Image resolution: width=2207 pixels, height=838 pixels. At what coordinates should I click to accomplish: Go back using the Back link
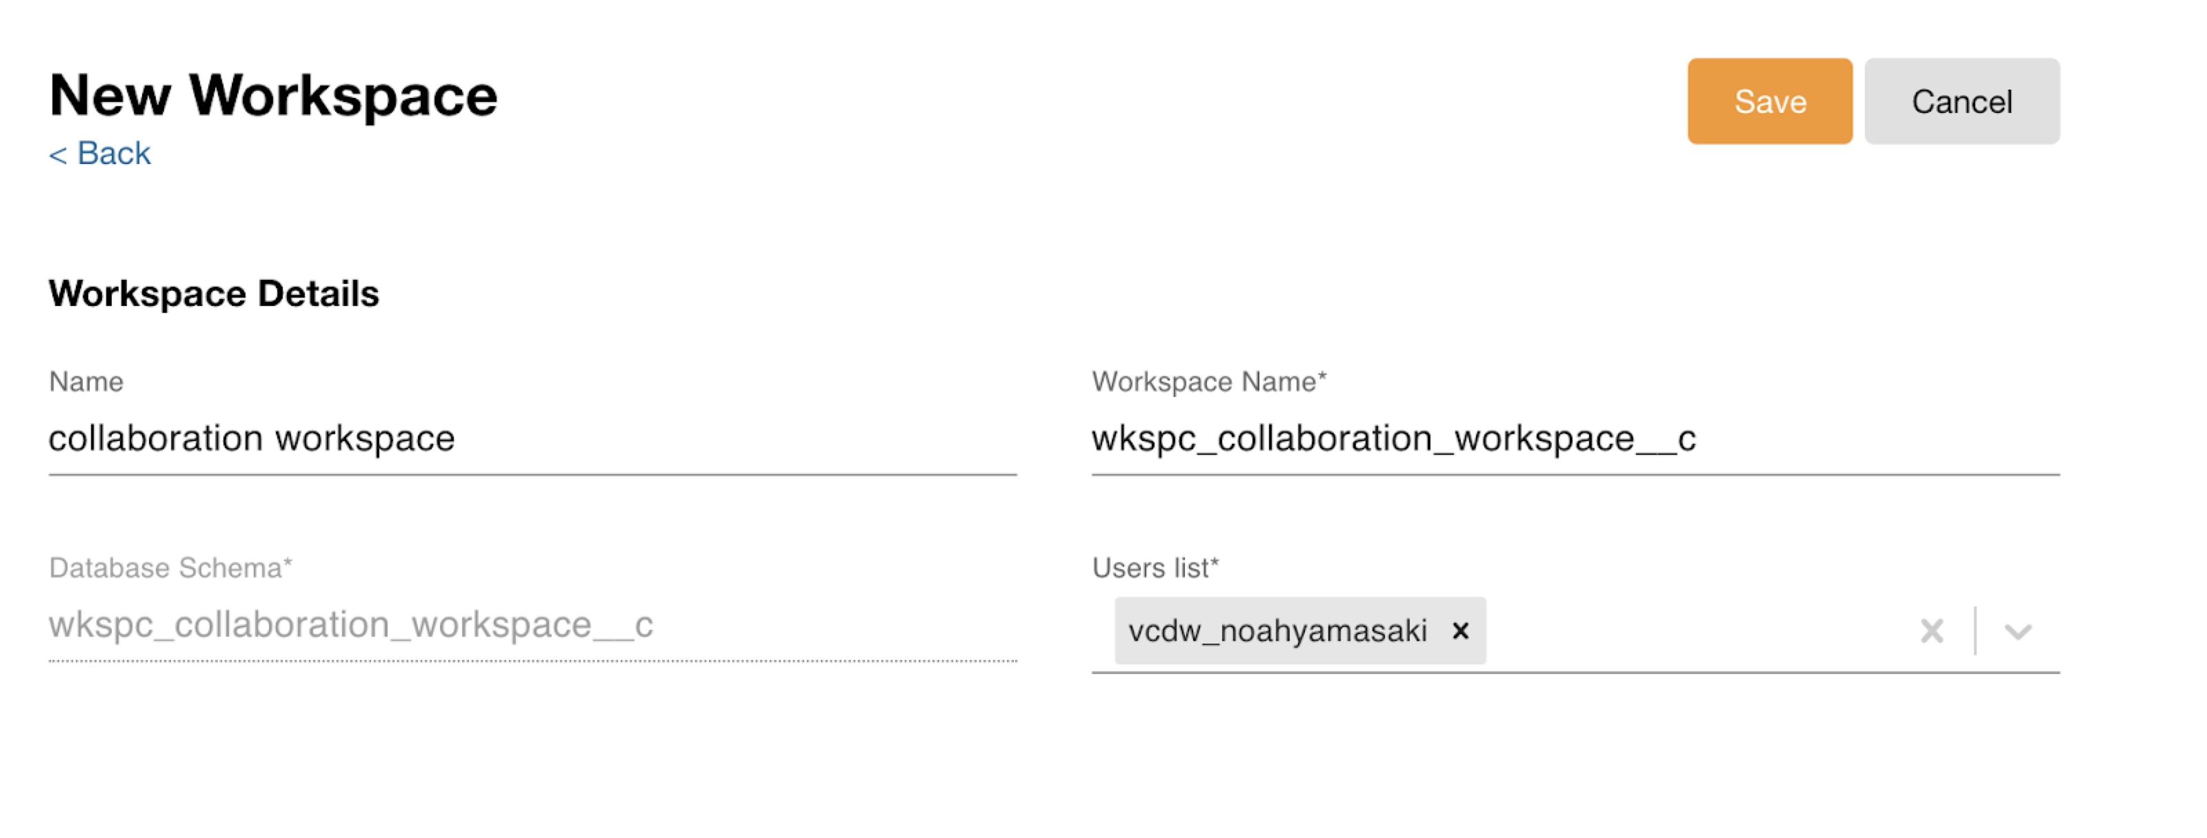113,153
